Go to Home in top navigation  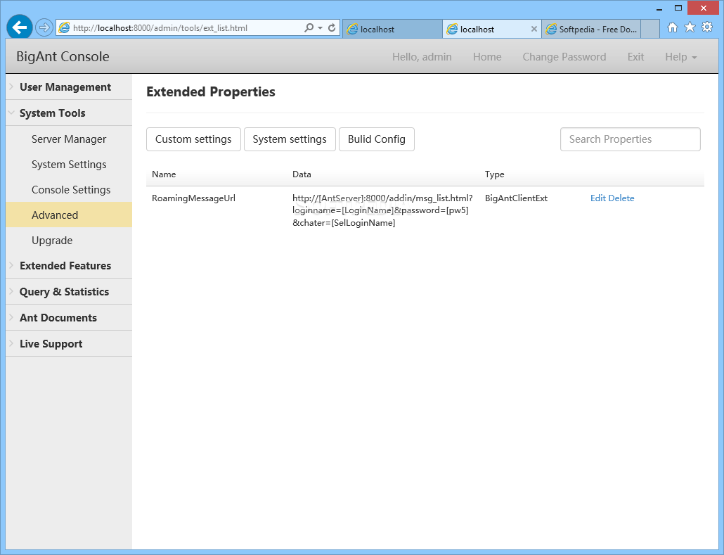point(487,57)
